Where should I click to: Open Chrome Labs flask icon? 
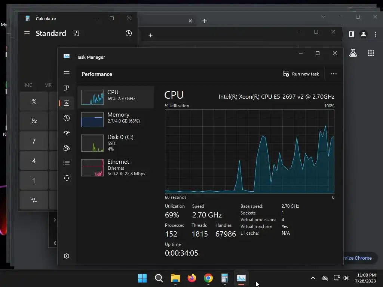353,53
